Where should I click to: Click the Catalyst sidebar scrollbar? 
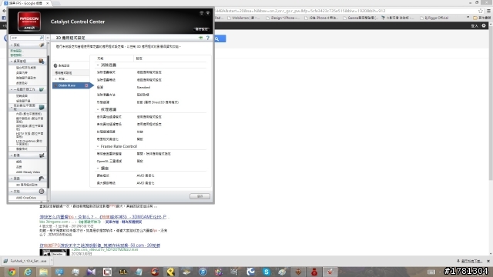click(48, 122)
